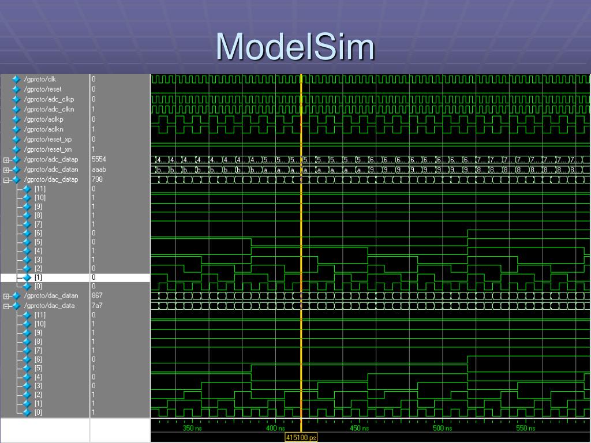This screenshot has height=443, width=591.
Task: Expand the /gproto/adc_datan bus
Action: tap(6, 170)
